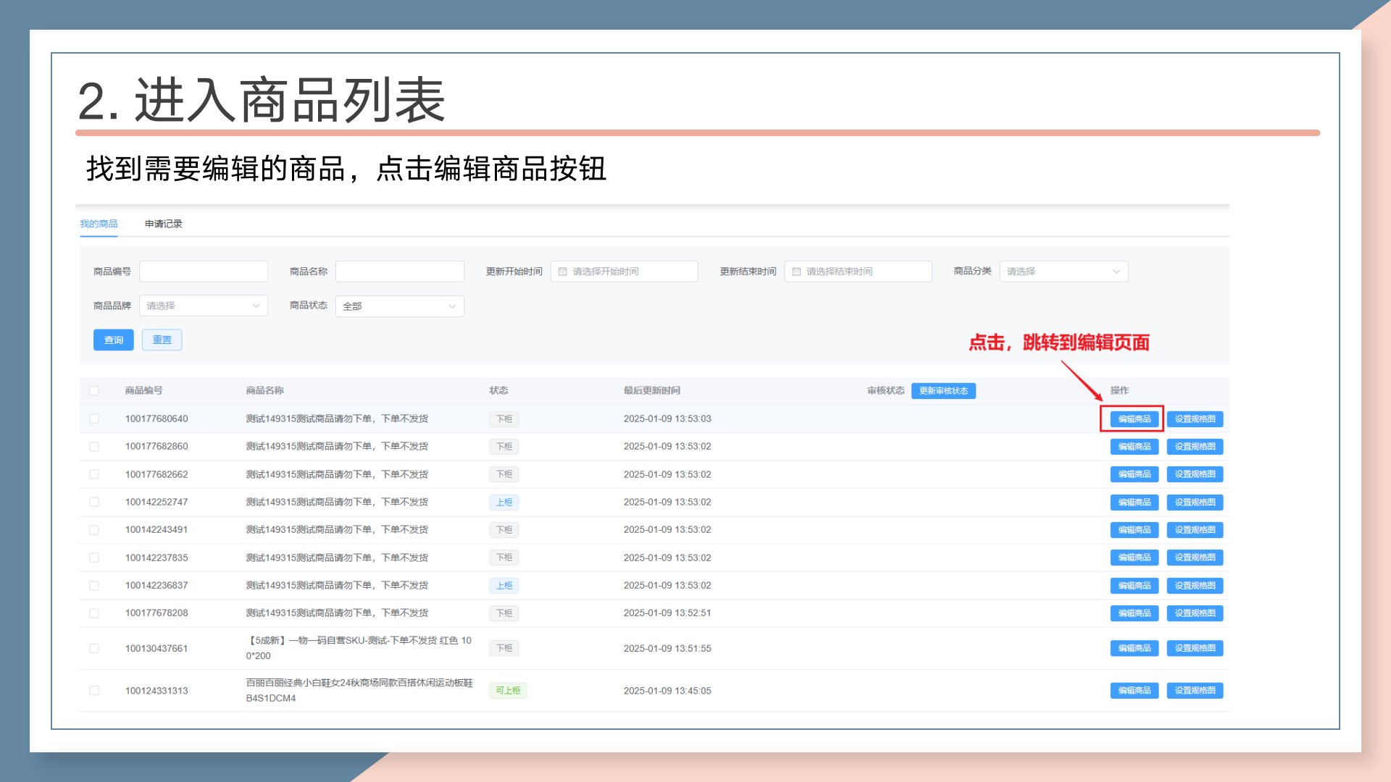Tick checkbox for product 100177680640
This screenshot has width=1391, height=782.
pos(94,419)
